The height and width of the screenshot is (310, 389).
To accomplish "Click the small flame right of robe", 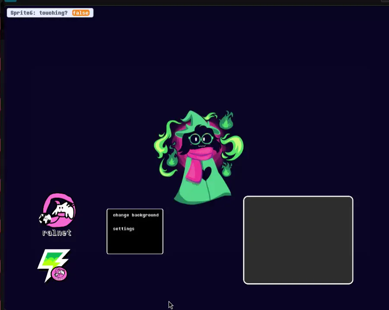I will tap(226, 169).
